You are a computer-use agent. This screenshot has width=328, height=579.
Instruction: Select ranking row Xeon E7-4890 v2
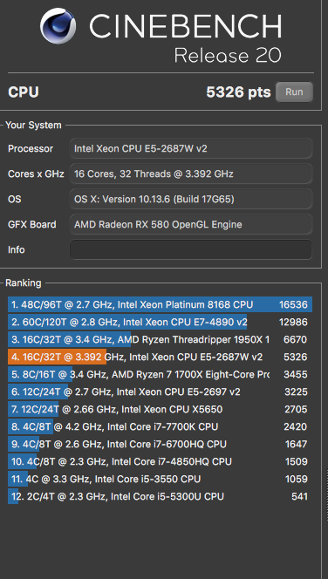[x=160, y=322]
